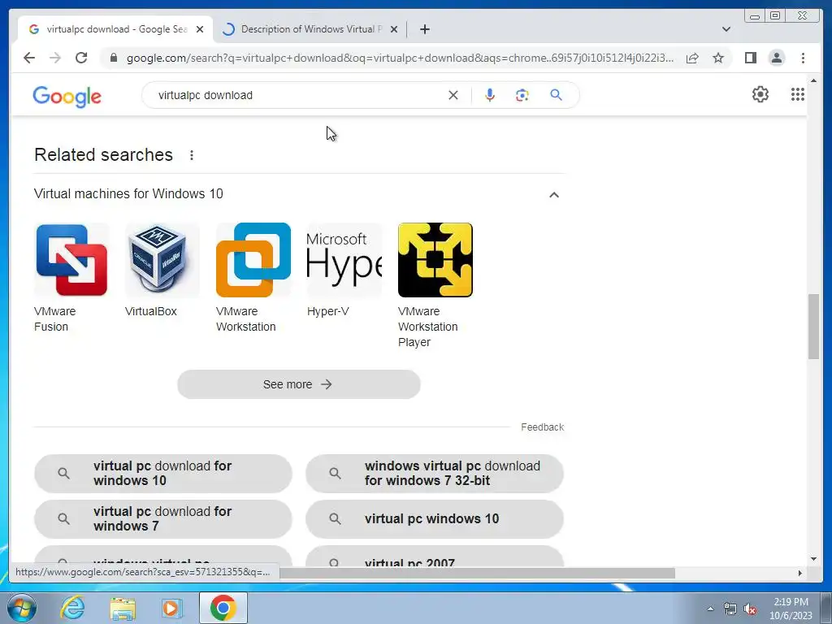Search by image with Google Lens
Viewport: 832px width, 624px height.
click(522, 96)
